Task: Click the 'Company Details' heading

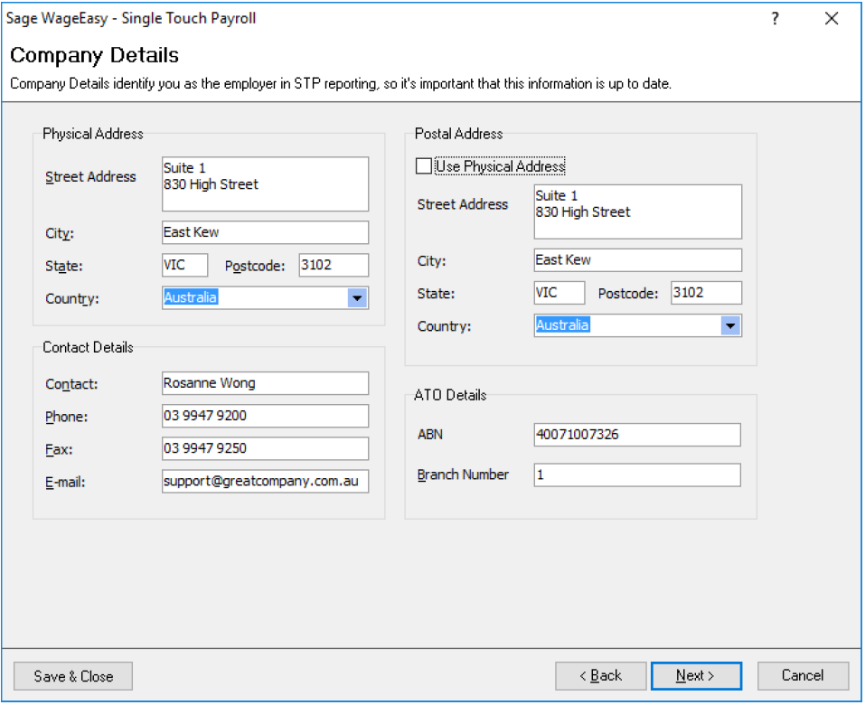Action: click(x=94, y=55)
